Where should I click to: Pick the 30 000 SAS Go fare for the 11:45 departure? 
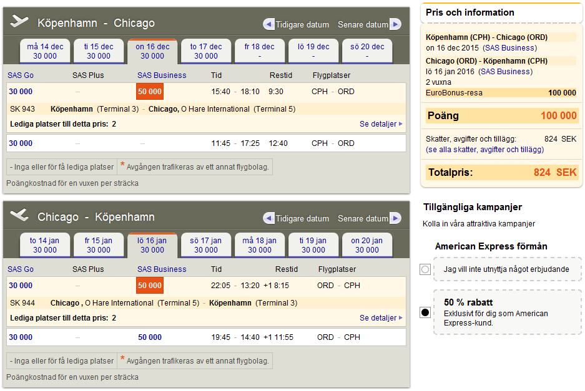coord(21,143)
